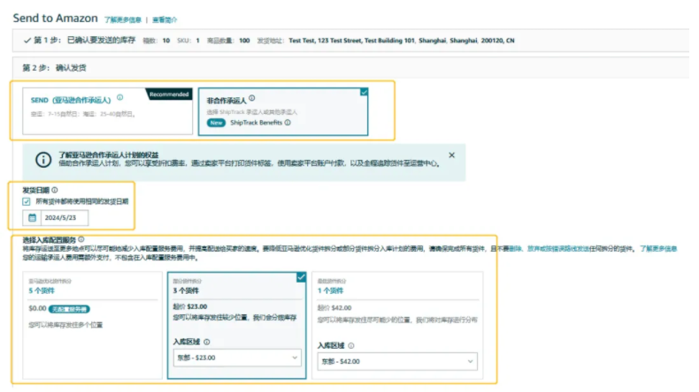Viewport: 699px width, 392px height.
Task: Click the info icon beside 选择入库配置服务
Action: tap(81, 239)
